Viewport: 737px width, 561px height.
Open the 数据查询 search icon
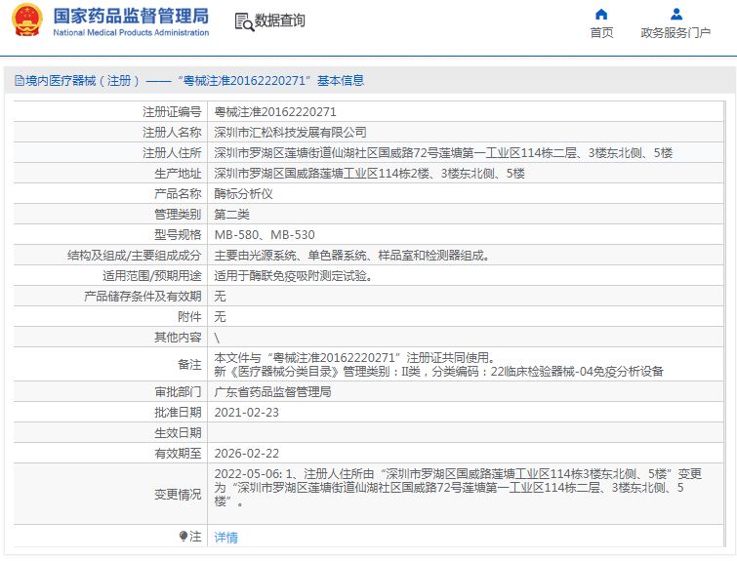click(x=244, y=21)
